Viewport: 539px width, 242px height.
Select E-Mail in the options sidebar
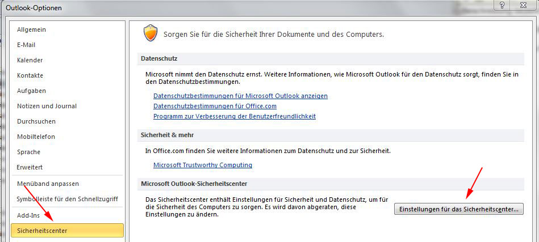tap(27, 45)
